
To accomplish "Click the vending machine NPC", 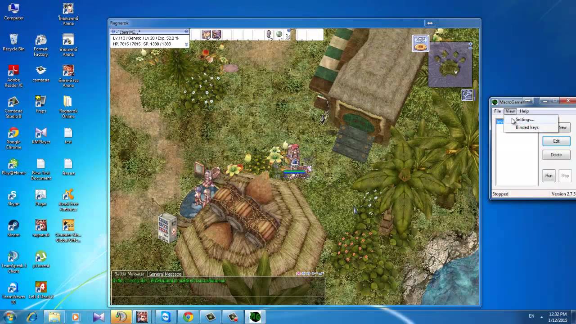I will (x=166, y=228).
